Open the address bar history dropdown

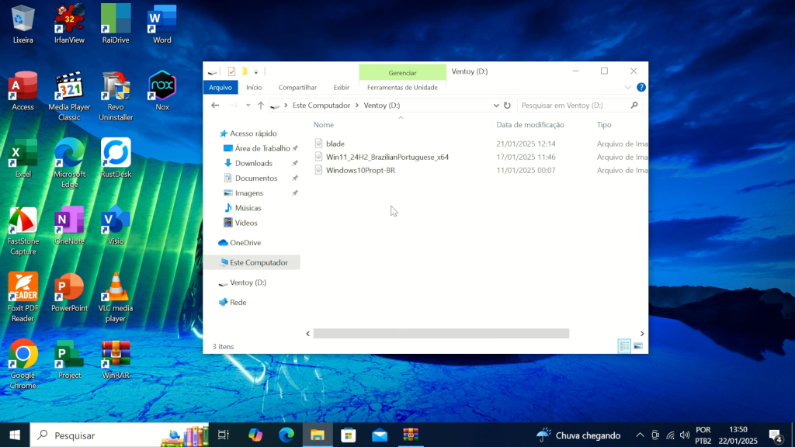coord(496,106)
